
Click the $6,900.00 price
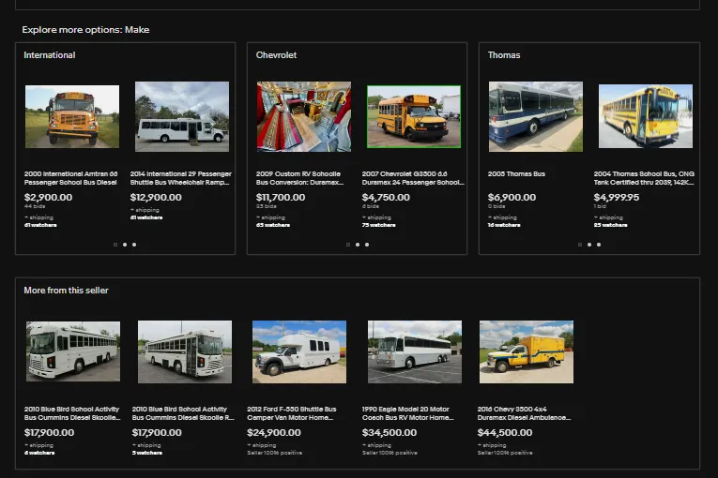pos(512,197)
